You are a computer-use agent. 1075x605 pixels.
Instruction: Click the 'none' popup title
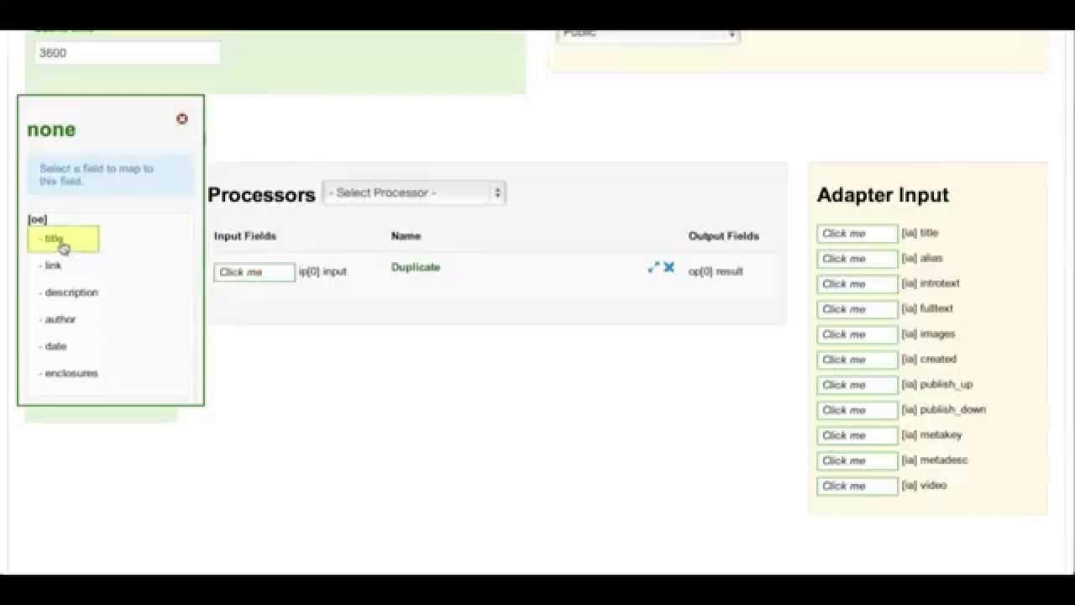tap(51, 129)
